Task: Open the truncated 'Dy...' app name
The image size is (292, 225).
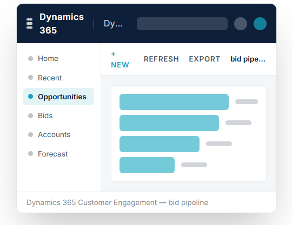Action: (113, 24)
